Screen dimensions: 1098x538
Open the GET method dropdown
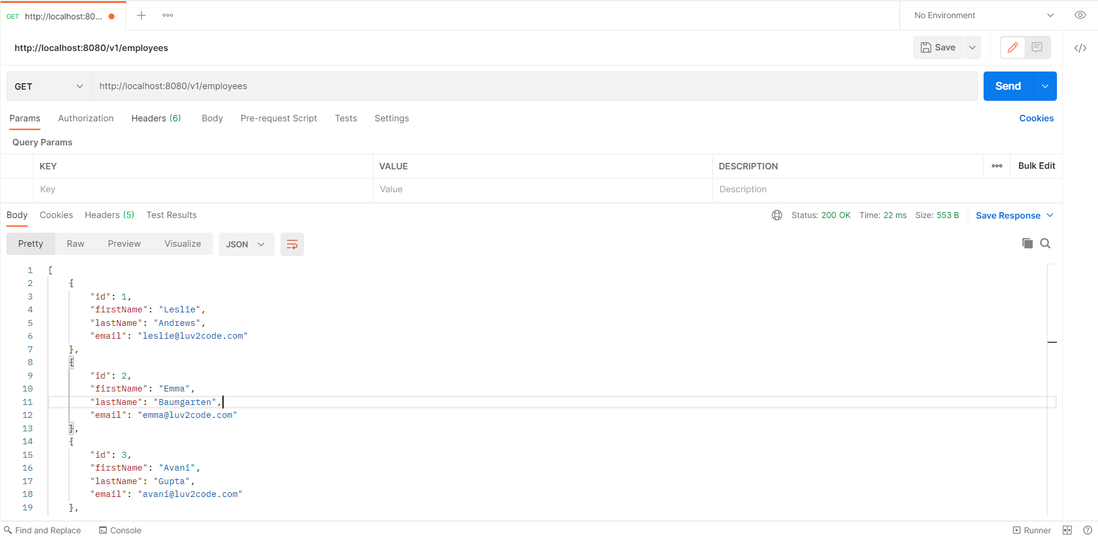(x=48, y=86)
